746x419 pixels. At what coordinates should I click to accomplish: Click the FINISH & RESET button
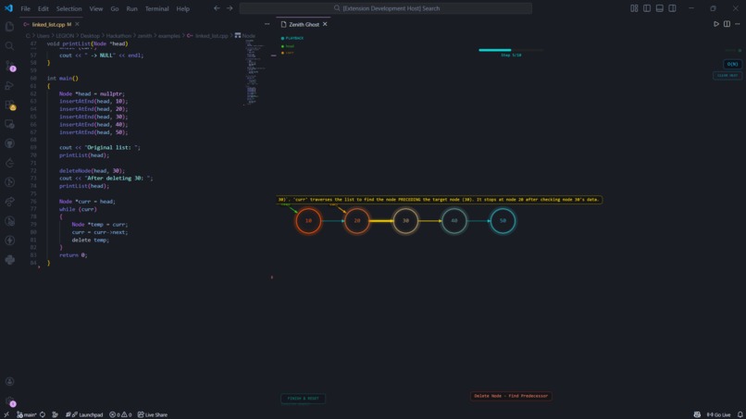pos(303,398)
